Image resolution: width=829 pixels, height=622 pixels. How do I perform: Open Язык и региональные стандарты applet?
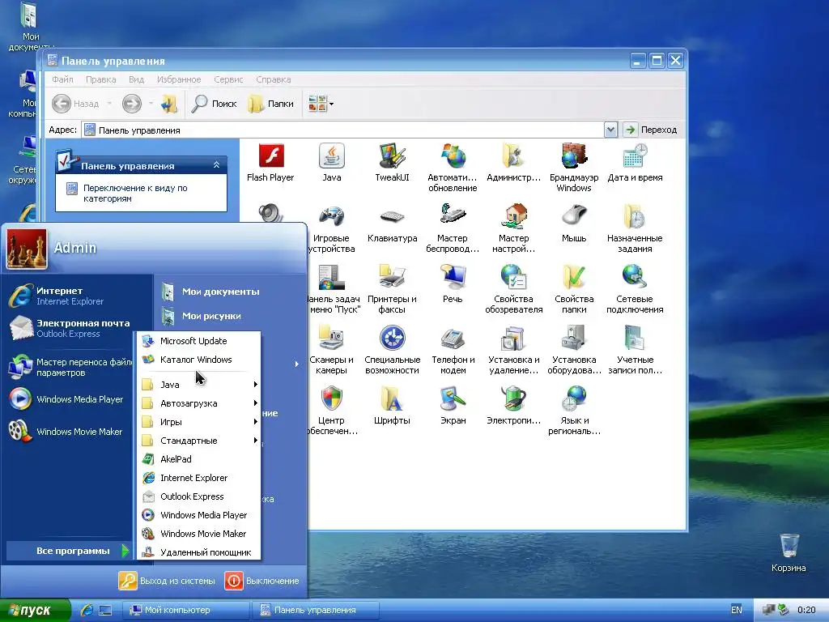click(x=574, y=411)
